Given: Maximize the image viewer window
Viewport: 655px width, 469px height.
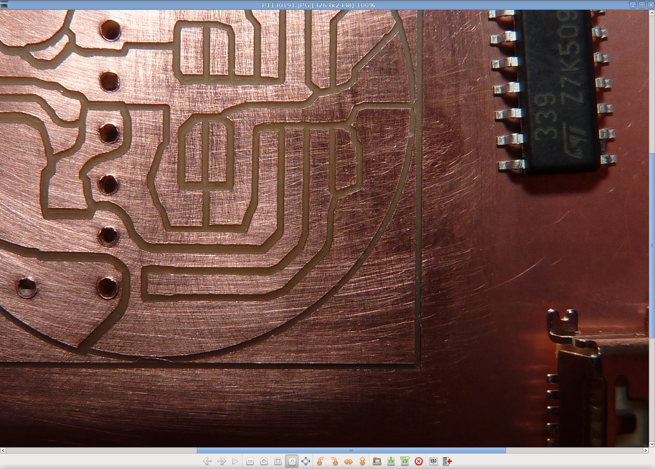Looking at the screenshot, I should 642,5.
